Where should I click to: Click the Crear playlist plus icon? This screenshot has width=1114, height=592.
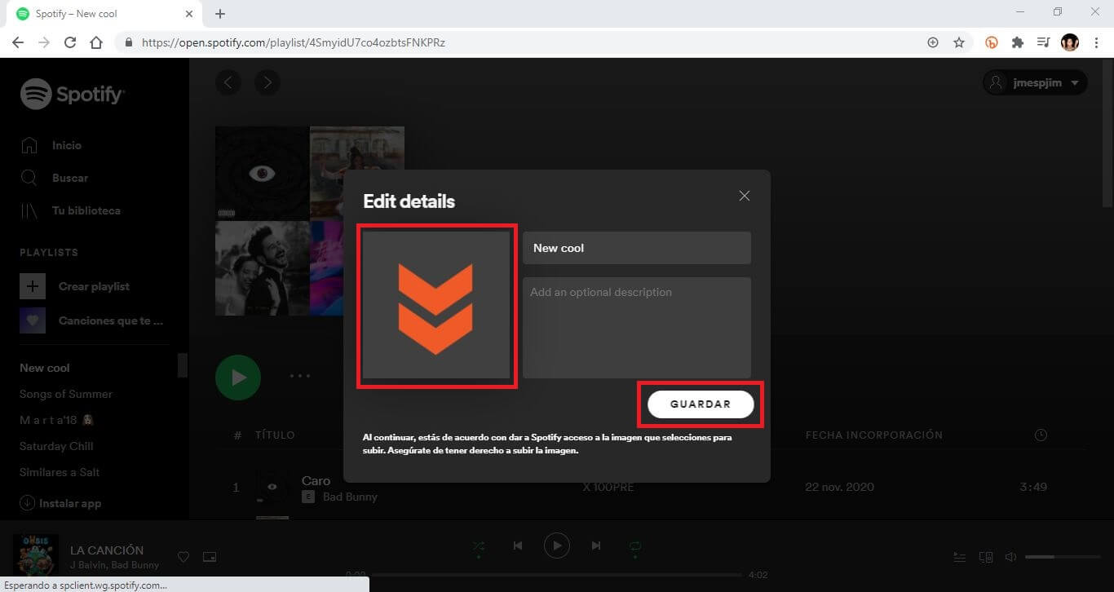click(x=33, y=286)
